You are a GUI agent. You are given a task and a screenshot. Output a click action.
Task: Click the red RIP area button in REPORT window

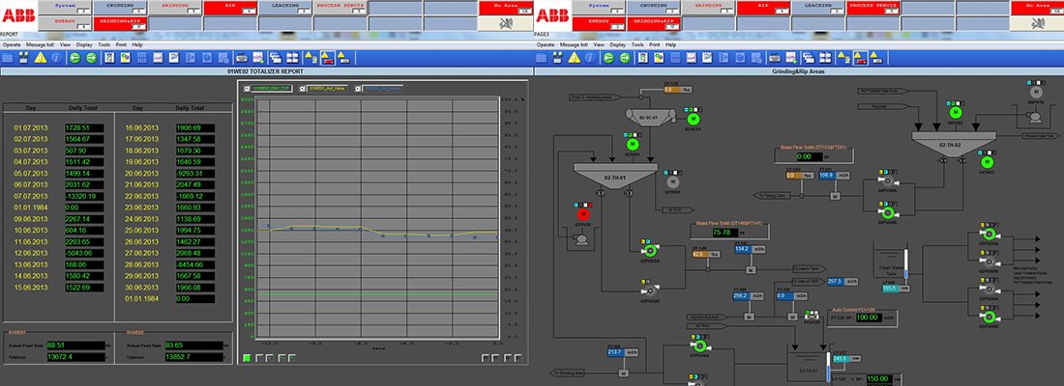[x=230, y=6]
